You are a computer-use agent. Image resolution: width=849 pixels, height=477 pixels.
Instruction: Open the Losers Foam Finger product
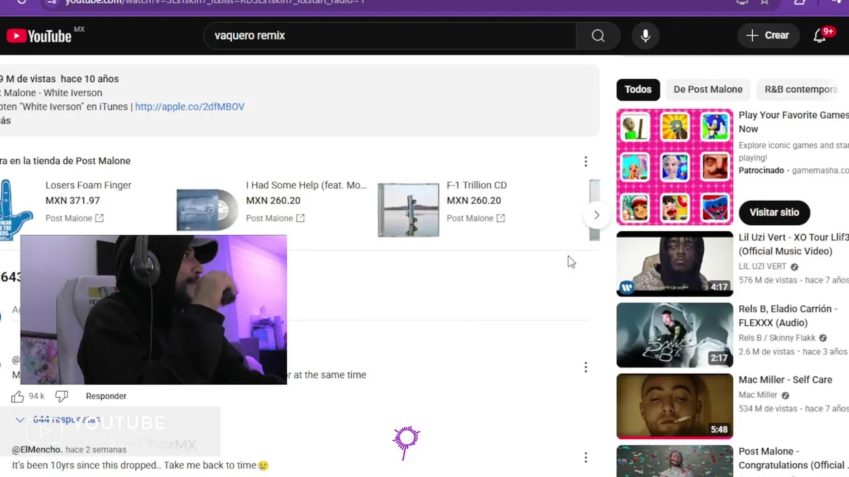pyautogui.click(x=88, y=185)
